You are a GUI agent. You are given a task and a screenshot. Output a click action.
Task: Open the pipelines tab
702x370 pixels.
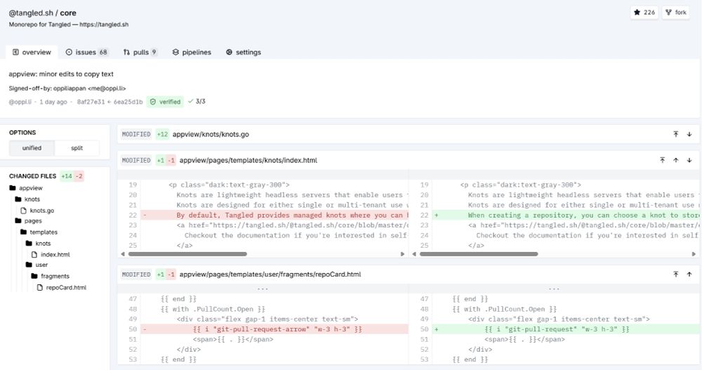(x=192, y=52)
